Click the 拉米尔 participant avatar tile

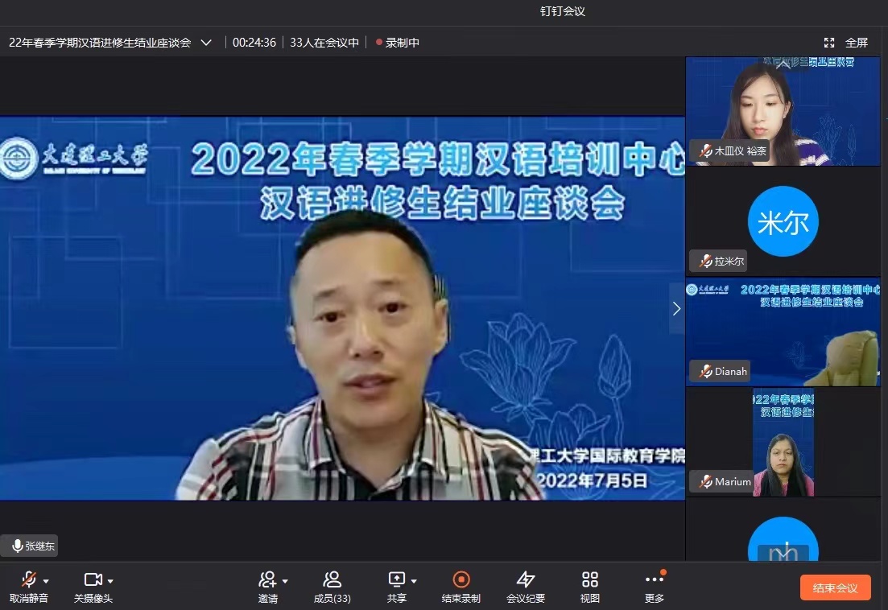pos(783,221)
